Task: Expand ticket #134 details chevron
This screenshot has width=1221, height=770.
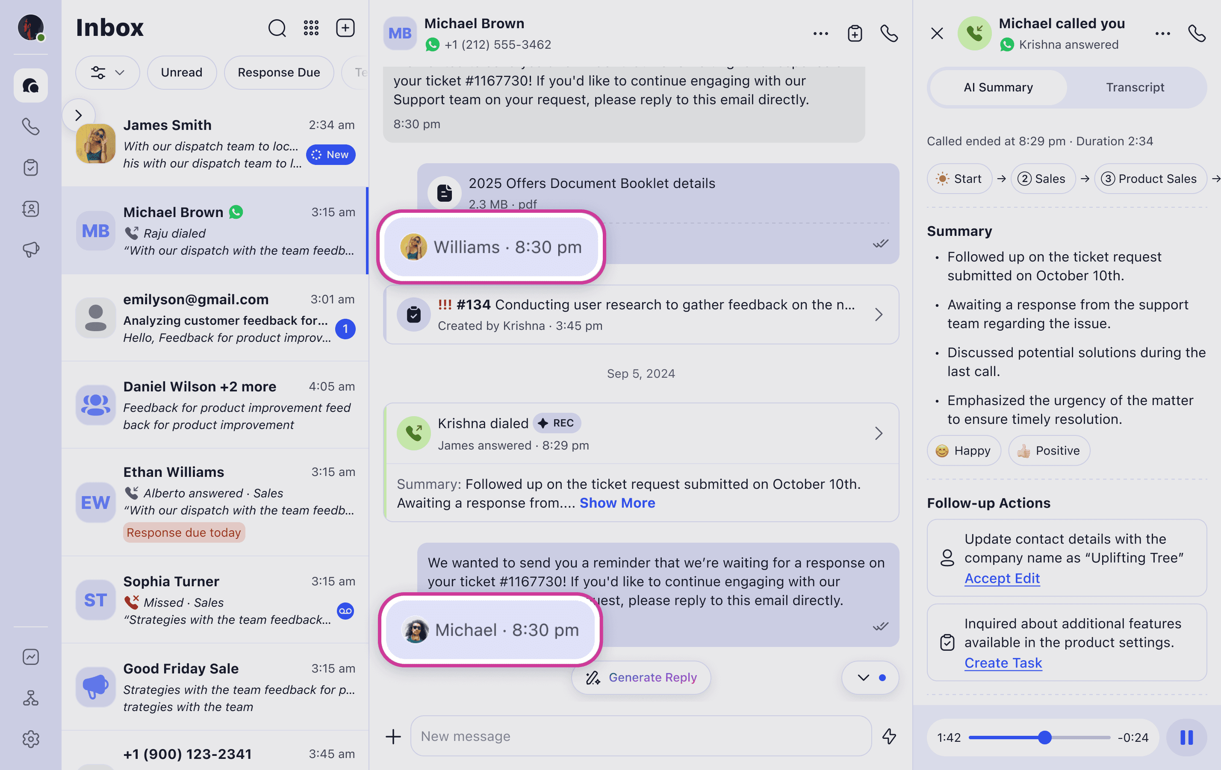Action: [x=879, y=315]
